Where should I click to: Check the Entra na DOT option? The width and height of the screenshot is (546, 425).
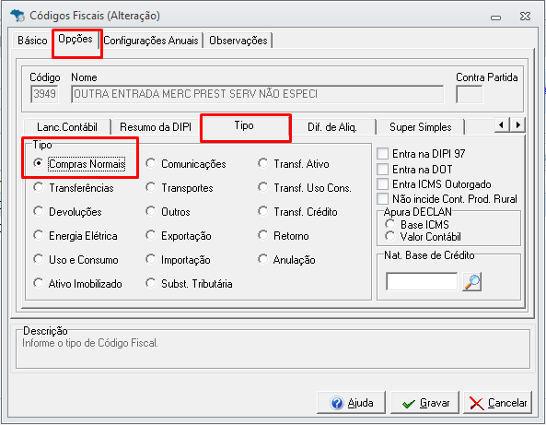pos(382,169)
